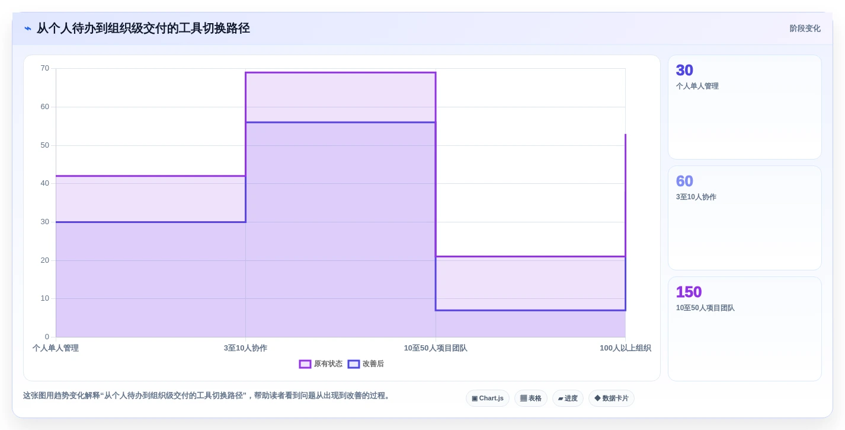Image resolution: width=845 pixels, height=430 pixels.
Task: Click the x-axis label 个人单人管理
Action: [56, 348]
